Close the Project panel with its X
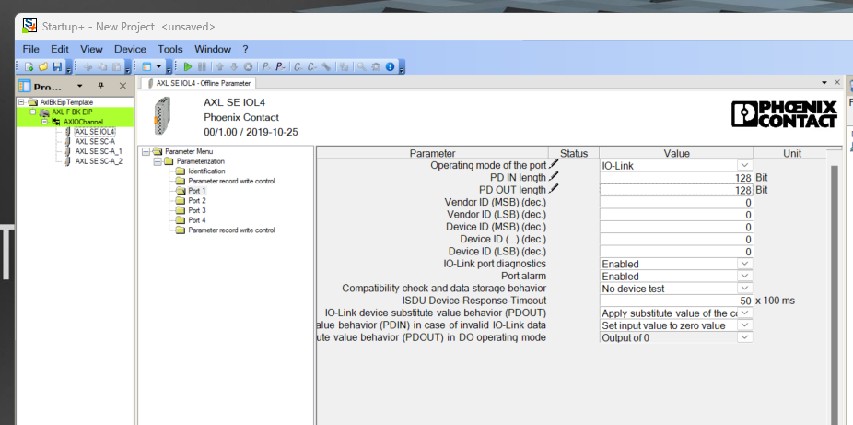 tap(123, 86)
